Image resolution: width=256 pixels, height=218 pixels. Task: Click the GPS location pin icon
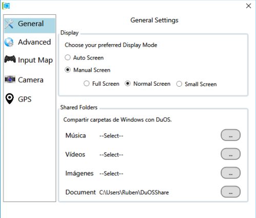10,98
